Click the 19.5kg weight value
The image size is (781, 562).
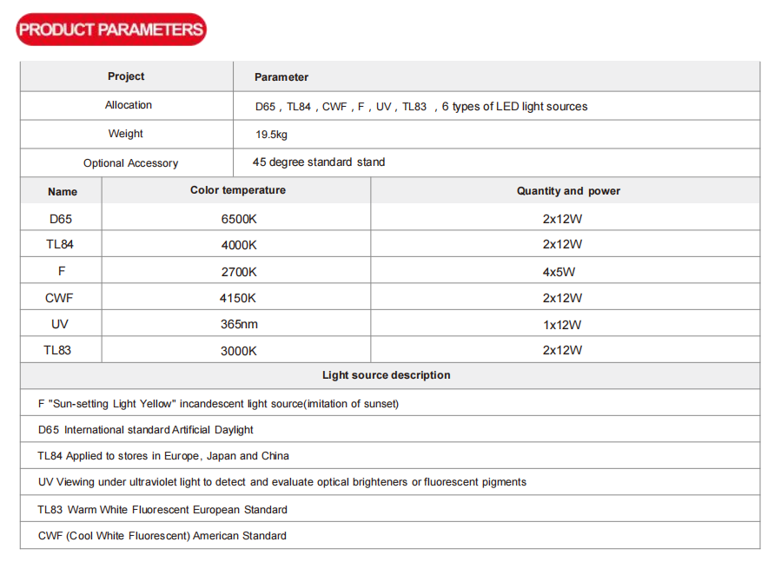(x=271, y=135)
